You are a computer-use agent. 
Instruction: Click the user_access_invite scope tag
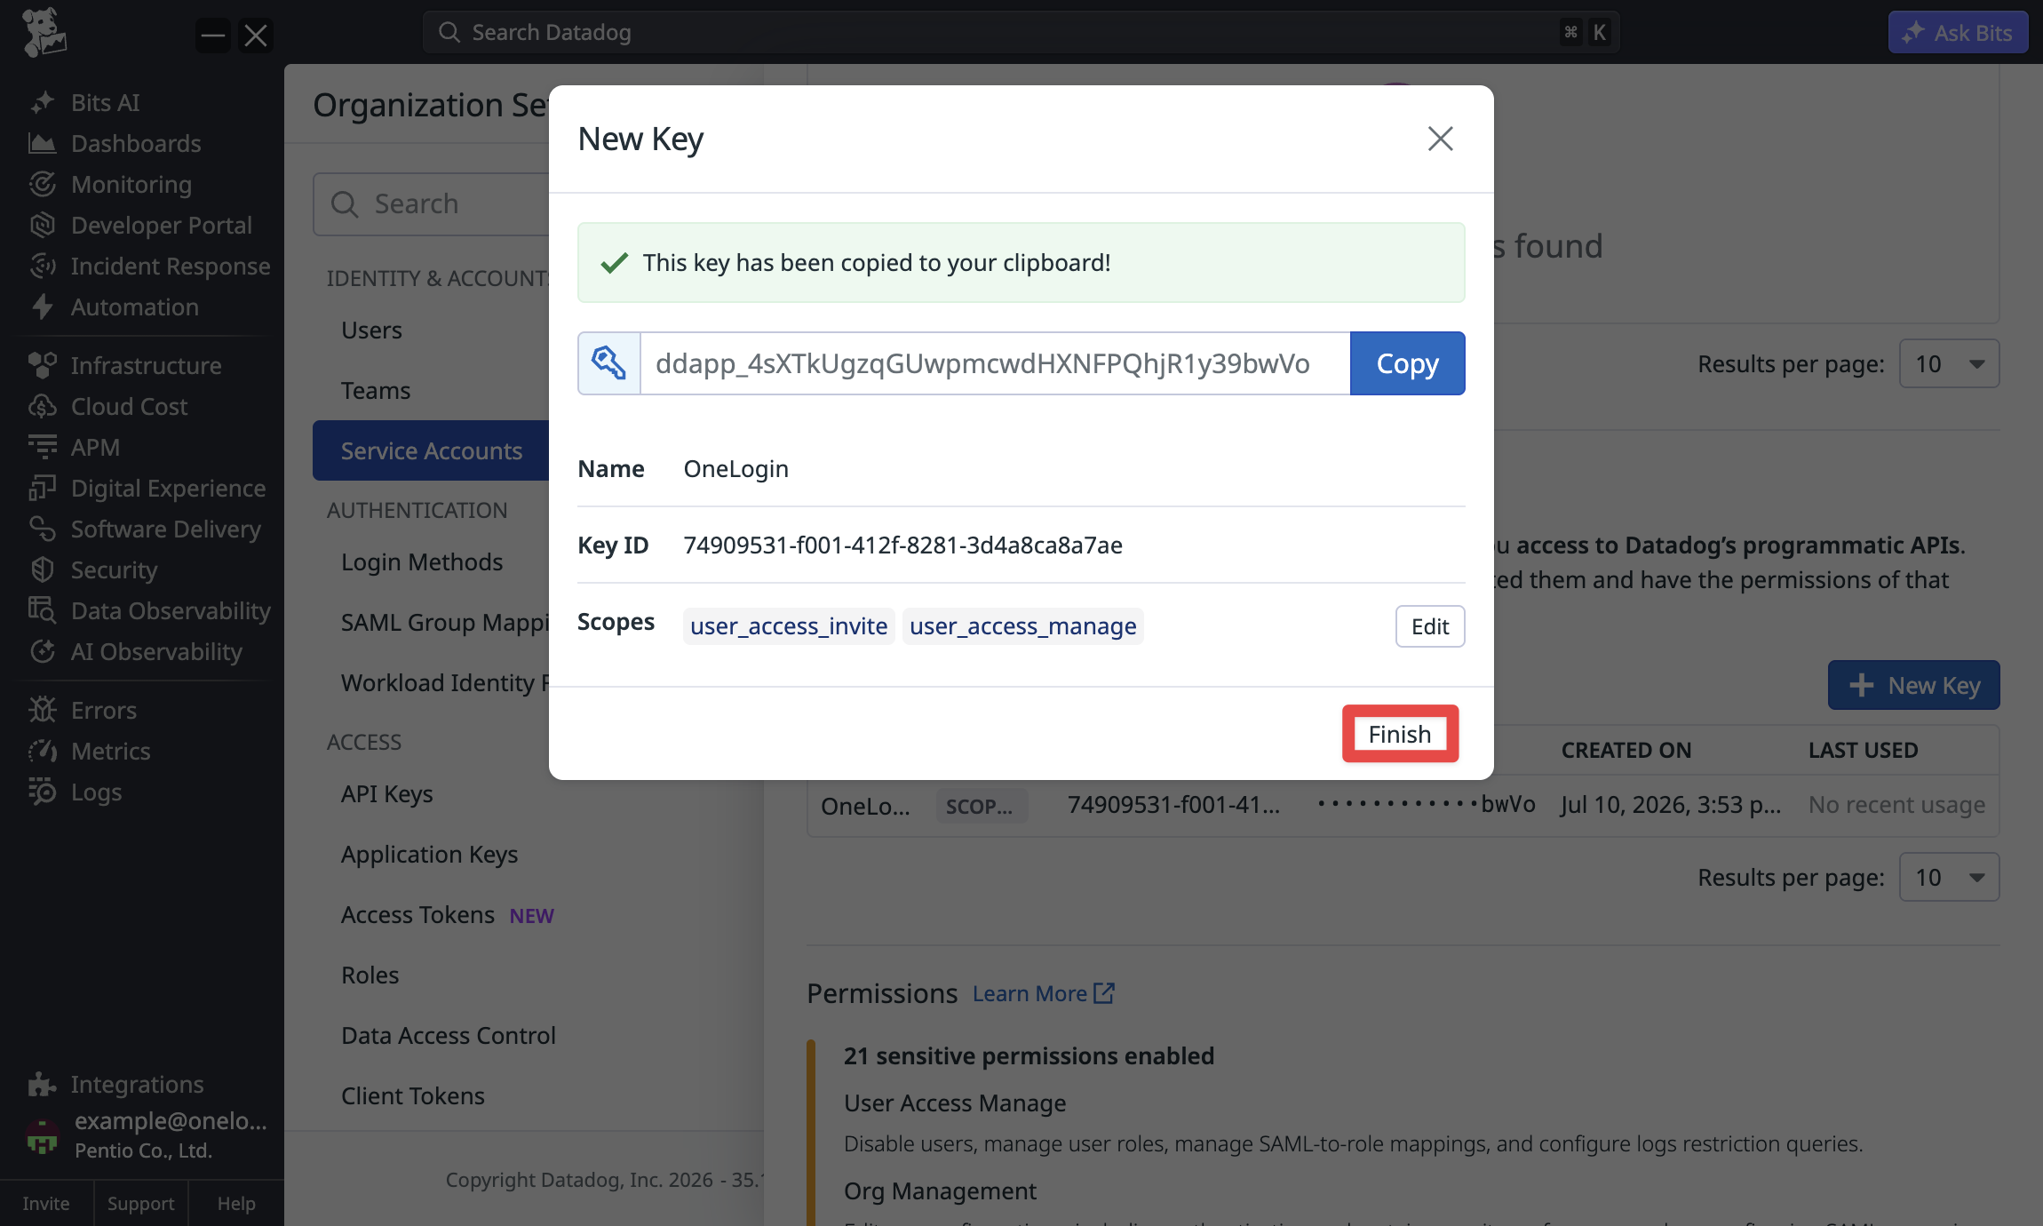point(789,626)
